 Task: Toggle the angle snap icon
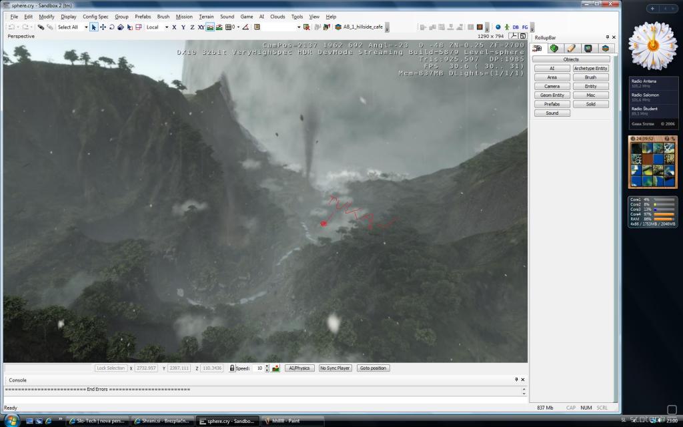(245, 27)
